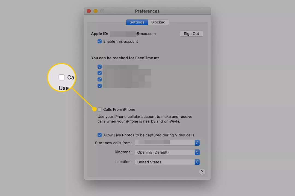Image resolution: width=295 pixels, height=196 pixels.
Task: Click the 'Start new calls from:' label
Action: (x=113, y=143)
